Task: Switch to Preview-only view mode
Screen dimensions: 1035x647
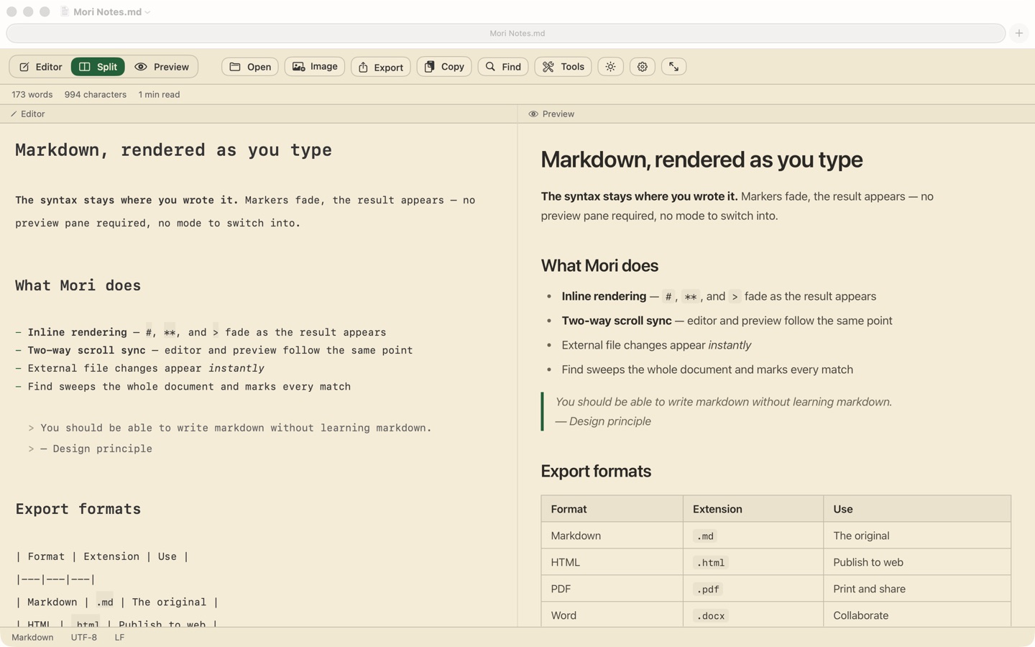Action: [x=162, y=67]
